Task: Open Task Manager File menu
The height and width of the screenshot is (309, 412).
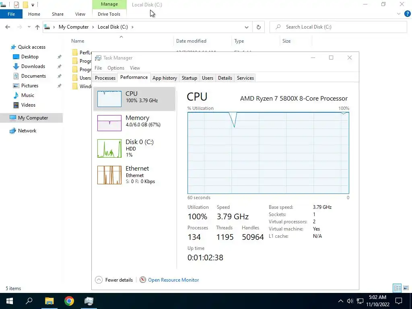Action: click(x=98, y=68)
